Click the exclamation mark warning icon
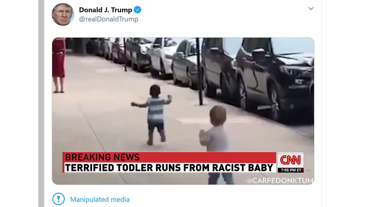Viewport: 369px width, 207px height. tap(58, 199)
